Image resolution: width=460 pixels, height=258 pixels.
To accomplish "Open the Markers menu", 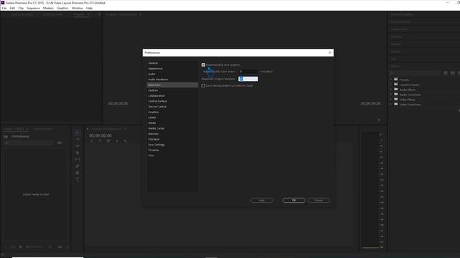I will point(48,8).
